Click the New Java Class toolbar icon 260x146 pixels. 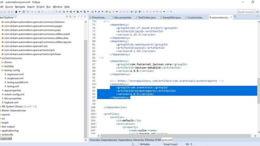coord(99,12)
